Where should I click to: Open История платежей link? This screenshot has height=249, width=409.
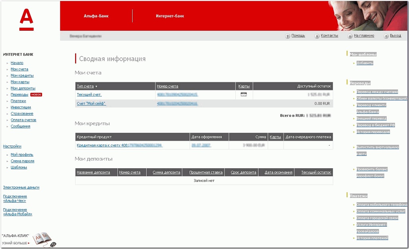pyautogui.click(x=372, y=238)
